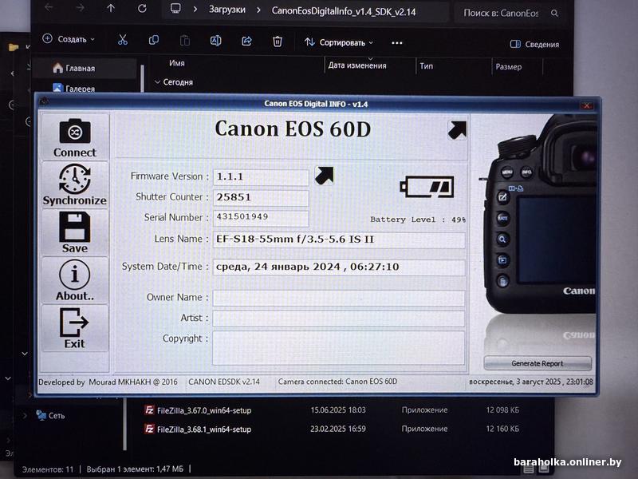This screenshot has height=479, width=638.
Task: Click the arrow icon next to Firmware Version
Action: click(x=325, y=176)
